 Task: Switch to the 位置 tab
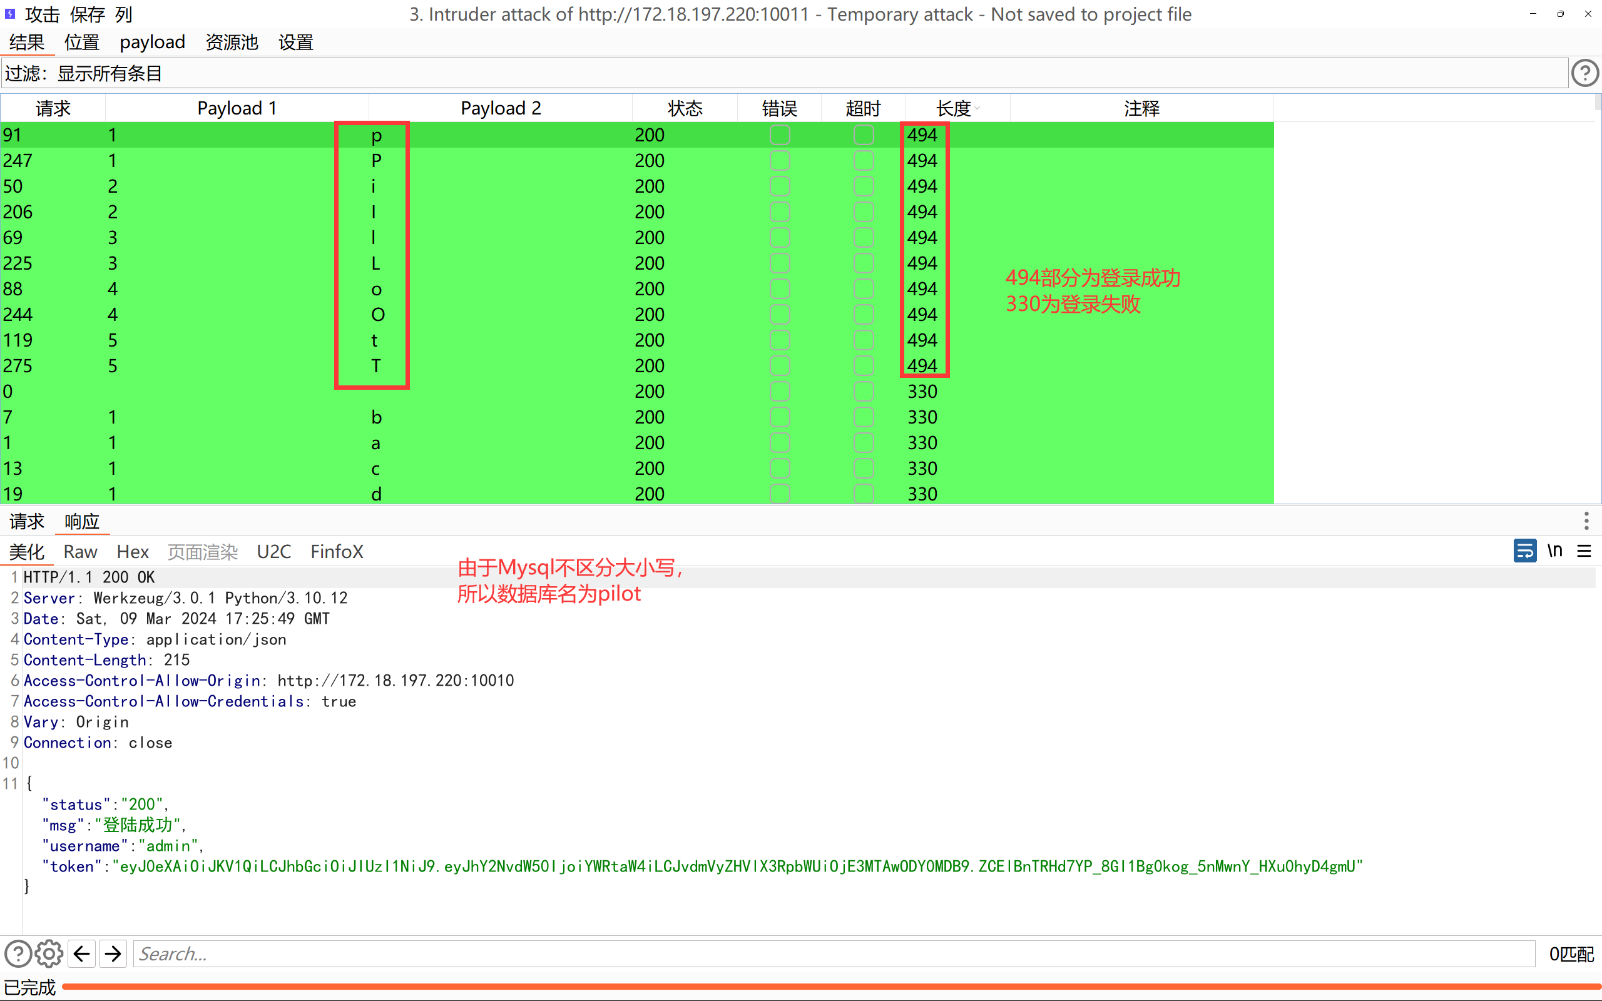pyautogui.click(x=82, y=43)
